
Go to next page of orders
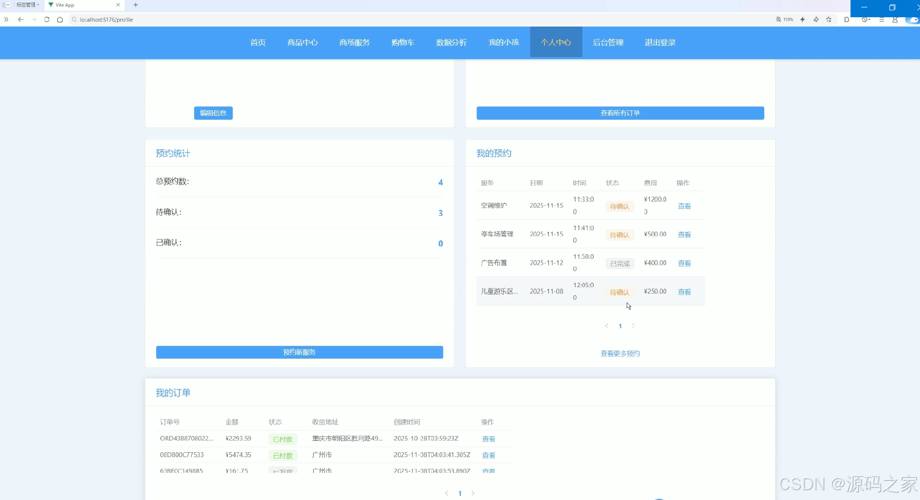(473, 493)
